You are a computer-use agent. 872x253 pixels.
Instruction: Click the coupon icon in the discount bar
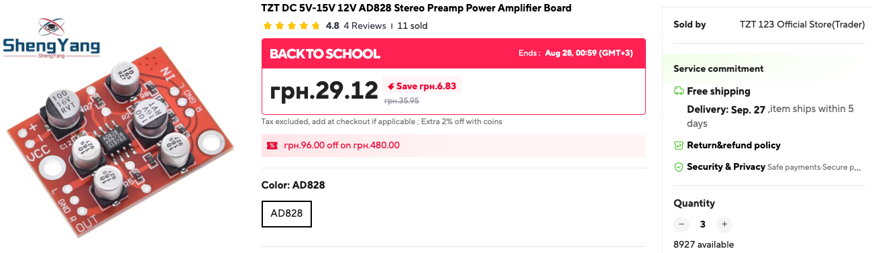tap(272, 146)
